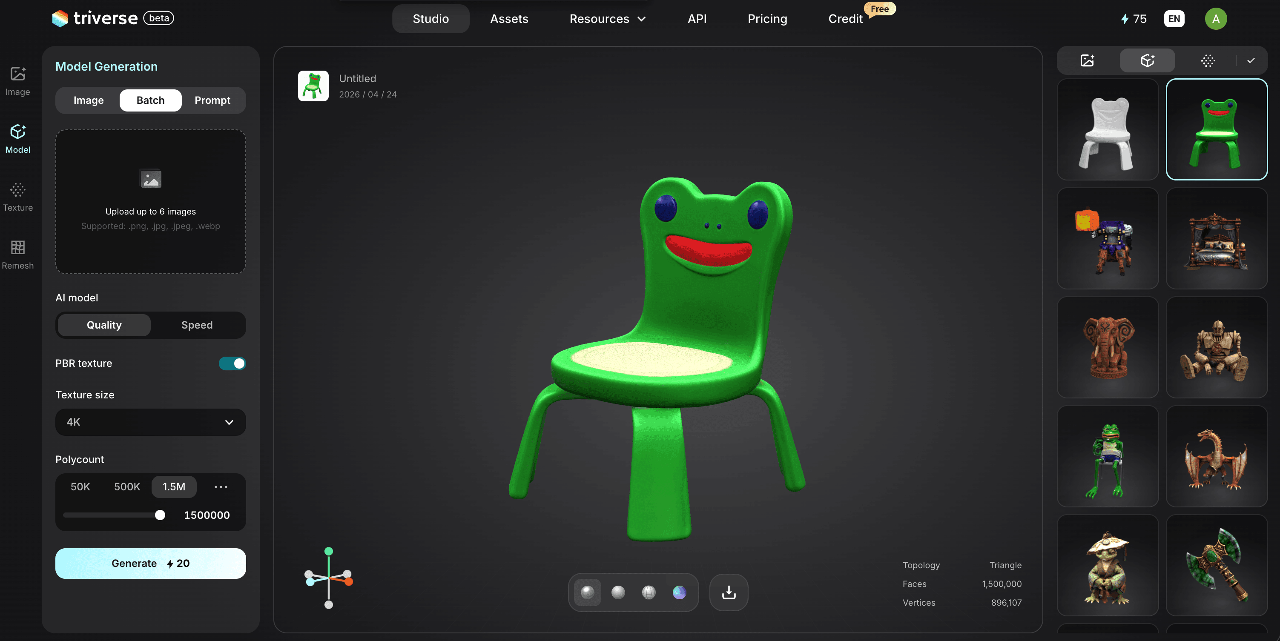The image size is (1280, 641).
Task: Open the white untextured chair thumbnail
Action: pos(1108,129)
